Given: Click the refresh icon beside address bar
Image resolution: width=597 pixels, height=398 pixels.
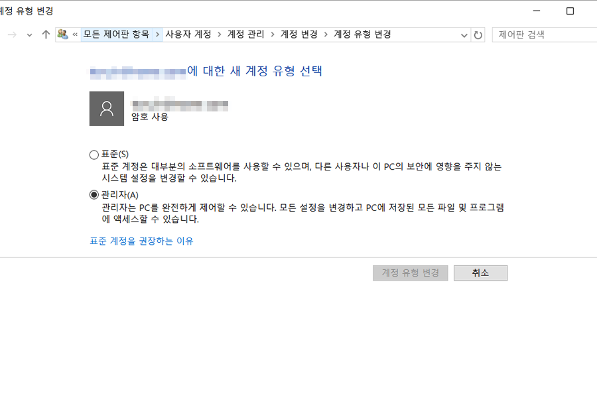Looking at the screenshot, I should point(478,35).
